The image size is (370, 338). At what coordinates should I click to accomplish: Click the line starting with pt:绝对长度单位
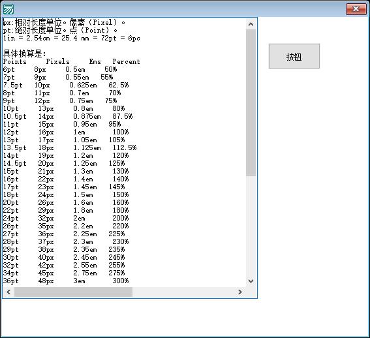point(60,31)
